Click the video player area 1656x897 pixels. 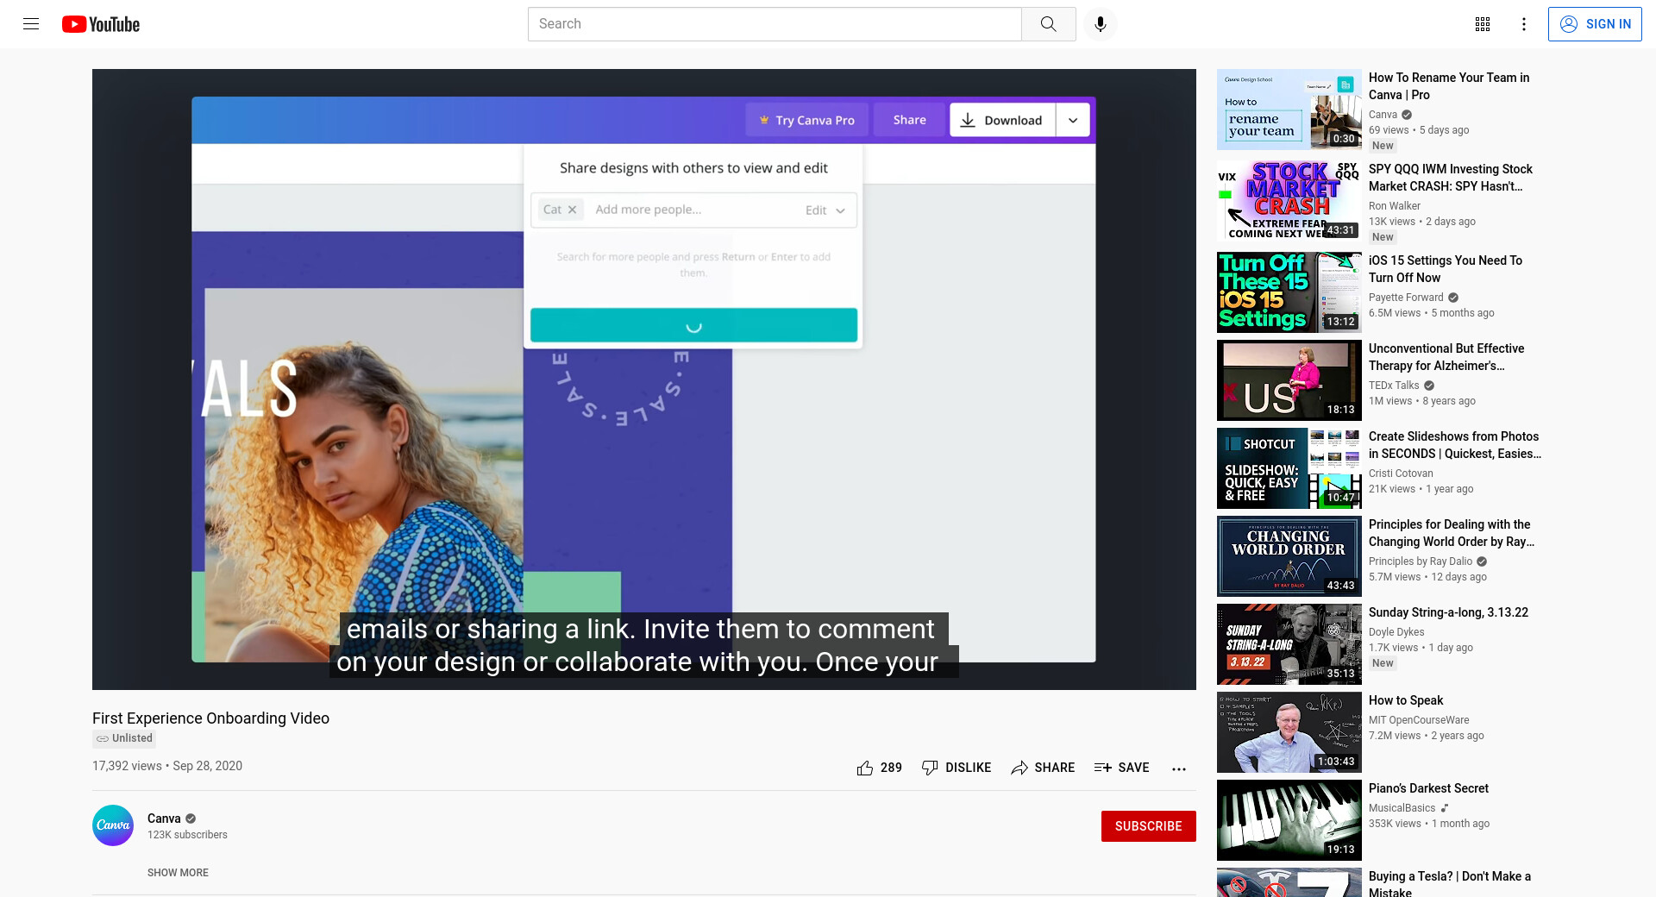(643, 379)
